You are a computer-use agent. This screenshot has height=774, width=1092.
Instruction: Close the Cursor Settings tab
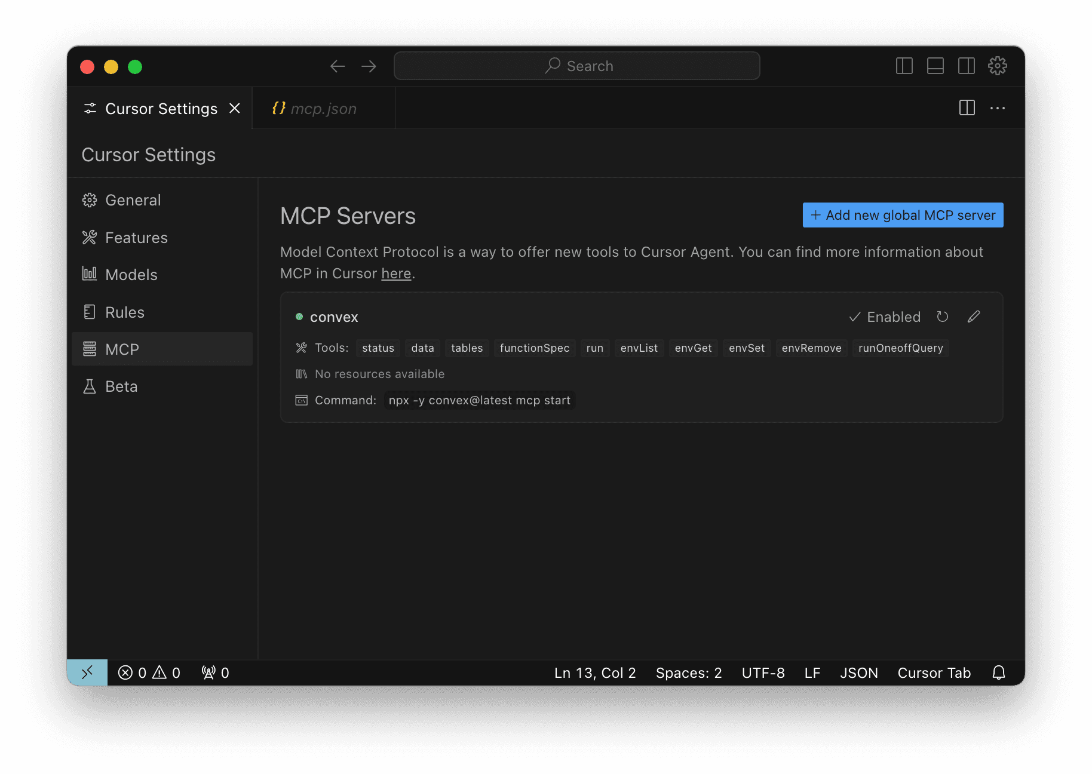[235, 108]
